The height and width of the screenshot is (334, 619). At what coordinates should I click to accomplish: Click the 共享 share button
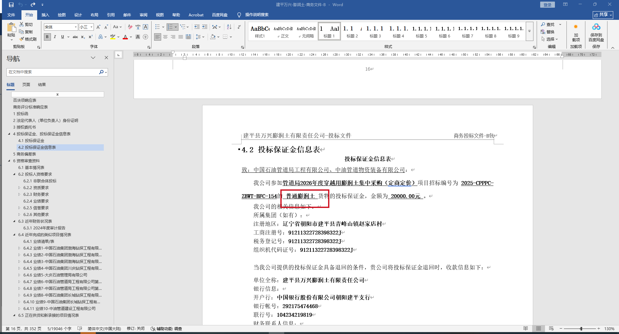tap(603, 15)
